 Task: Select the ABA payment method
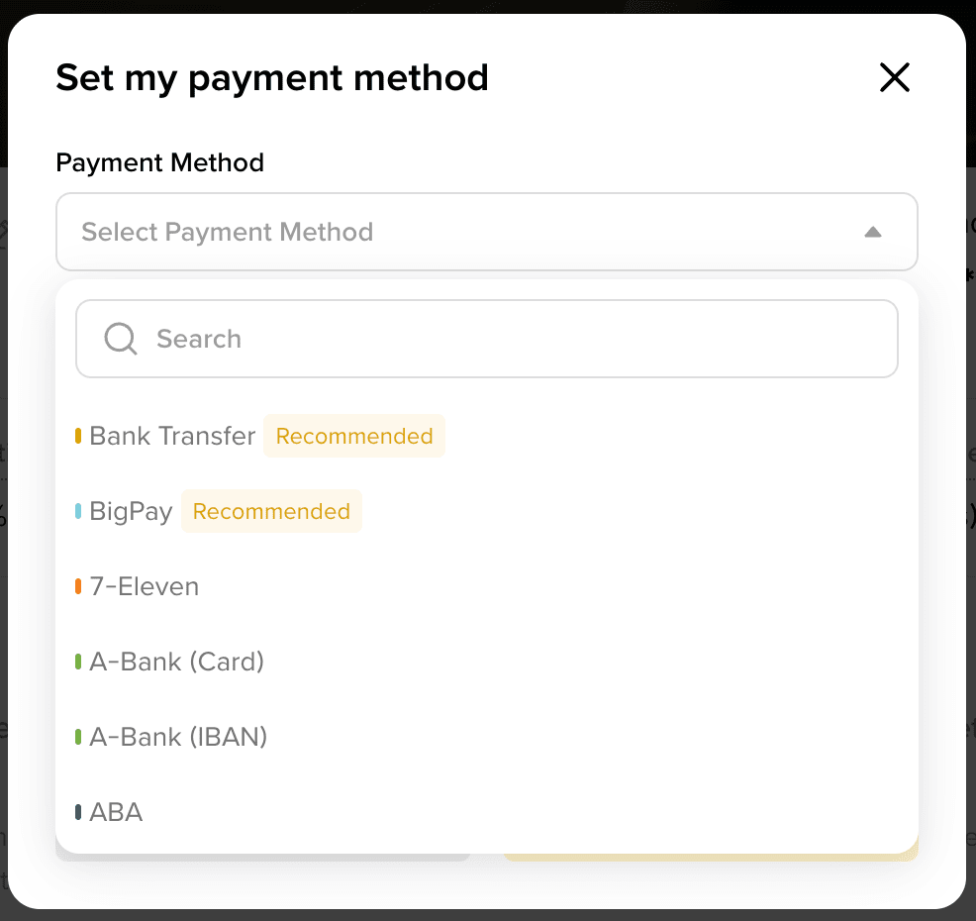[117, 812]
